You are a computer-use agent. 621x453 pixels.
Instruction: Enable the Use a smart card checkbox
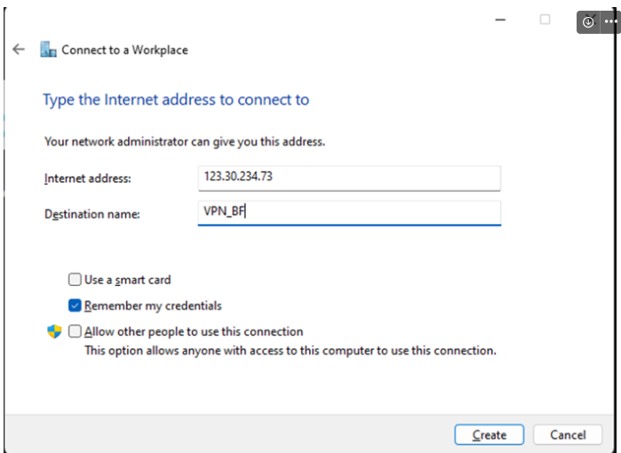coord(75,280)
